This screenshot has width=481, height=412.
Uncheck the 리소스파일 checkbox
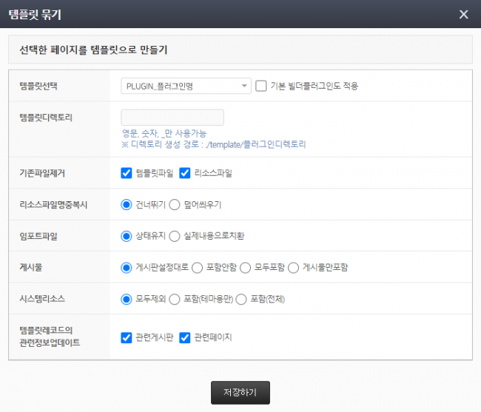[x=185, y=173]
